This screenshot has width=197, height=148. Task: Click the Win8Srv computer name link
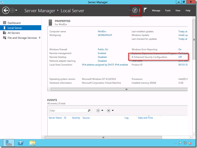102,31
